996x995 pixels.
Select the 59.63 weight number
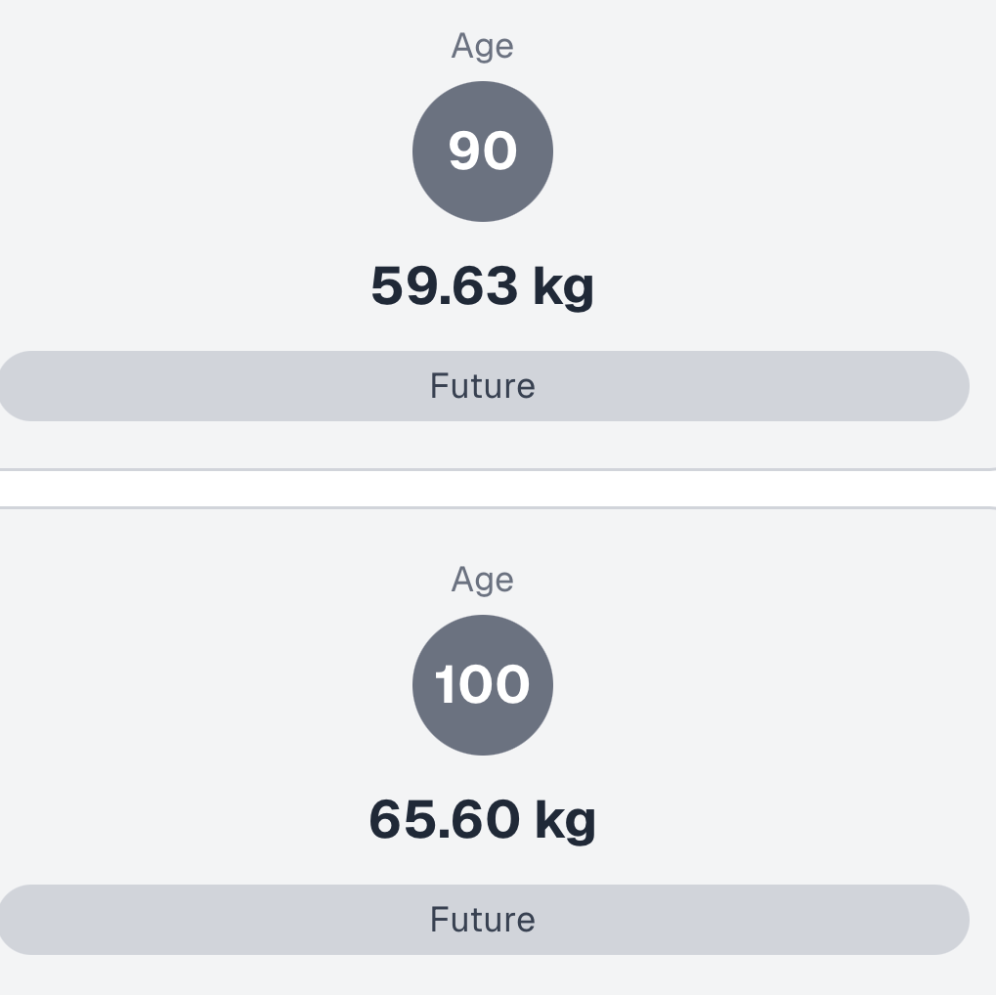click(x=445, y=286)
